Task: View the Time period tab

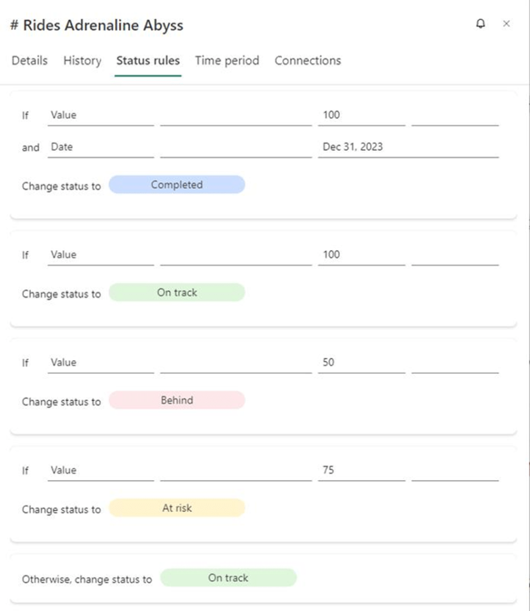Action: pyautogui.click(x=226, y=60)
